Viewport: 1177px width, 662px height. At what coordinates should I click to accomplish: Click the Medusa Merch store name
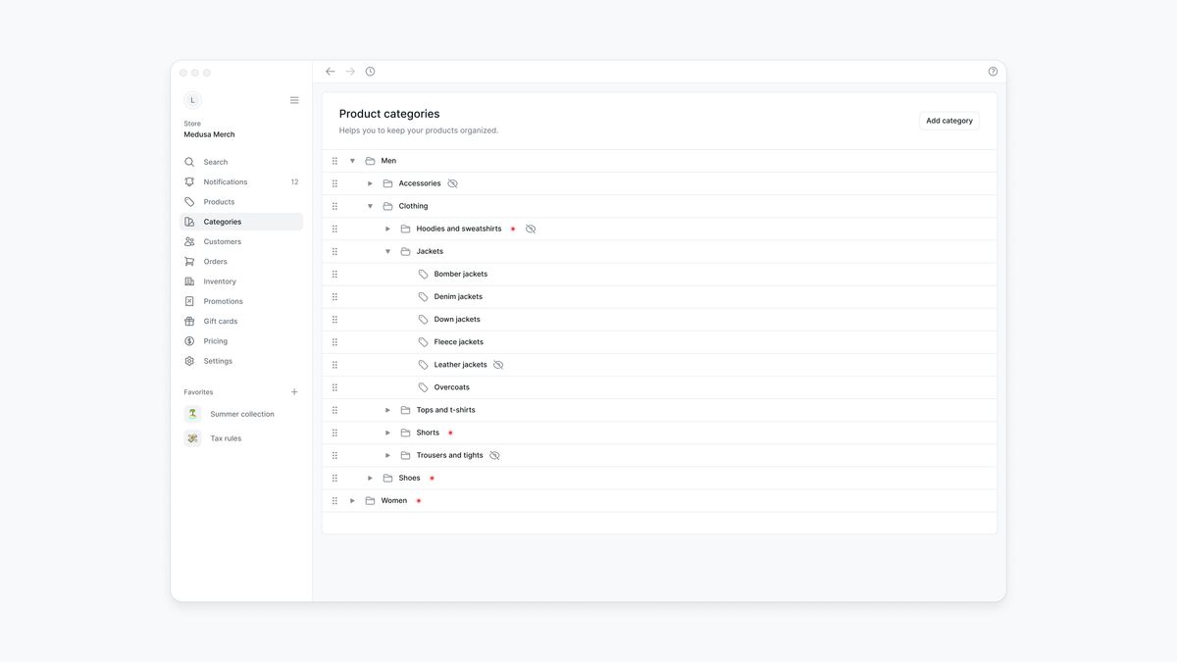209,134
